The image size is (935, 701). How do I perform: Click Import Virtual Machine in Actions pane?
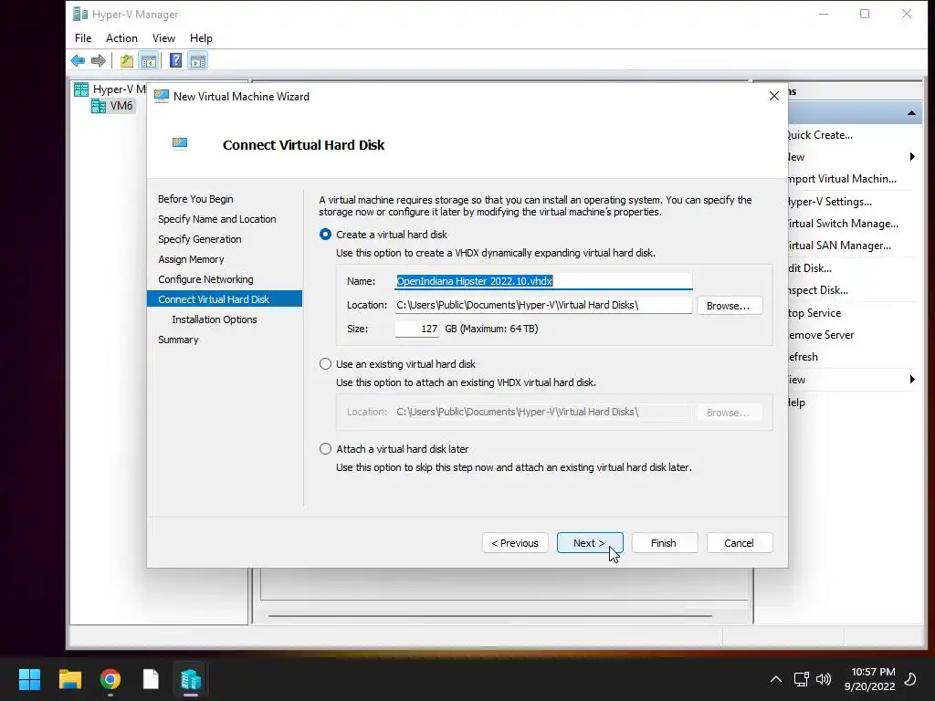pyautogui.click(x=842, y=179)
